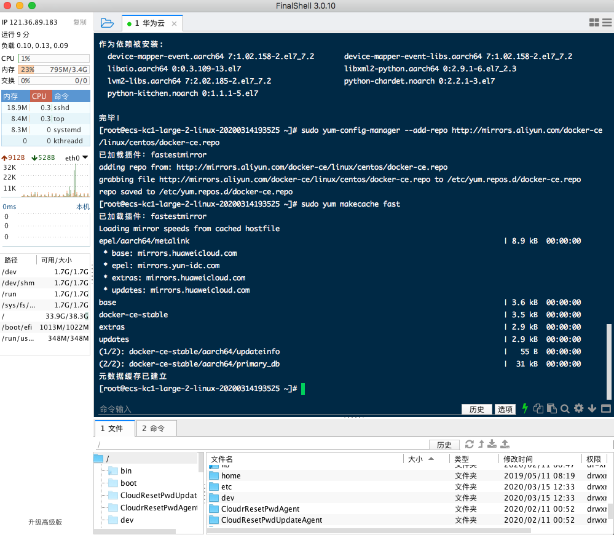Click the upload file icon
Screen dimensions: 614x535
tap(505, 444)
